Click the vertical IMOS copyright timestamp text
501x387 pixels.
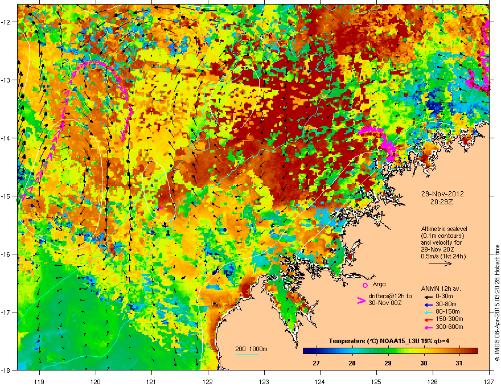(497, 303)
